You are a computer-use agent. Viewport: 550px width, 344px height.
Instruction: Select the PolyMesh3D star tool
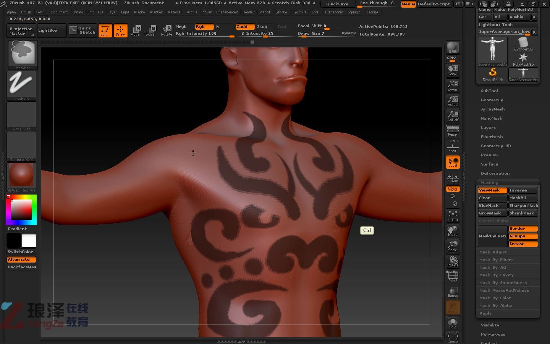(x=523, y=59)
